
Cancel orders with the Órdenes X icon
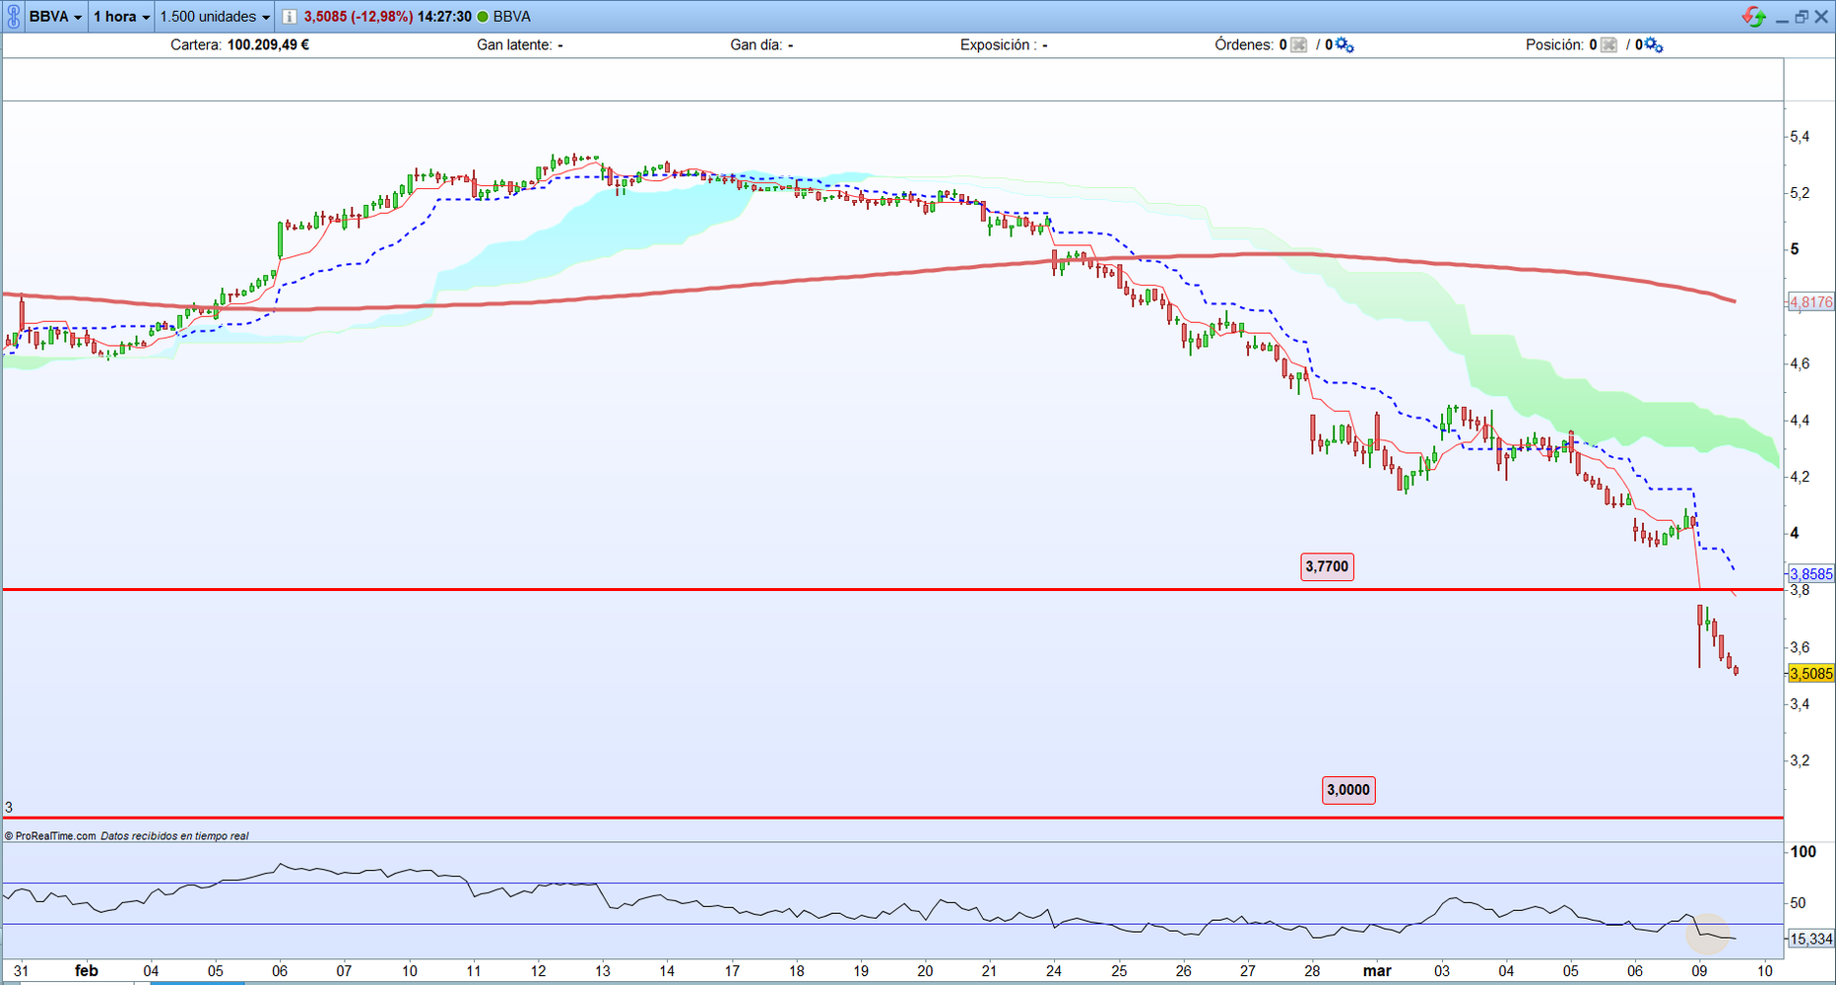click(x=1299, y=45)
